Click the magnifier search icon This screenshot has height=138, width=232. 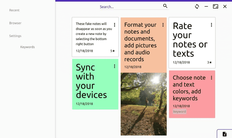165,6
